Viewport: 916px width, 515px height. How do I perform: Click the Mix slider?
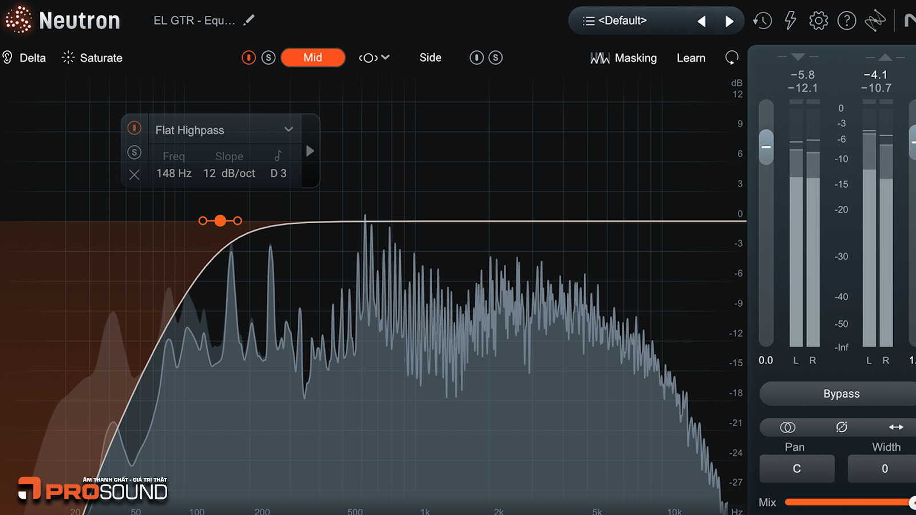tap(847, 502)
